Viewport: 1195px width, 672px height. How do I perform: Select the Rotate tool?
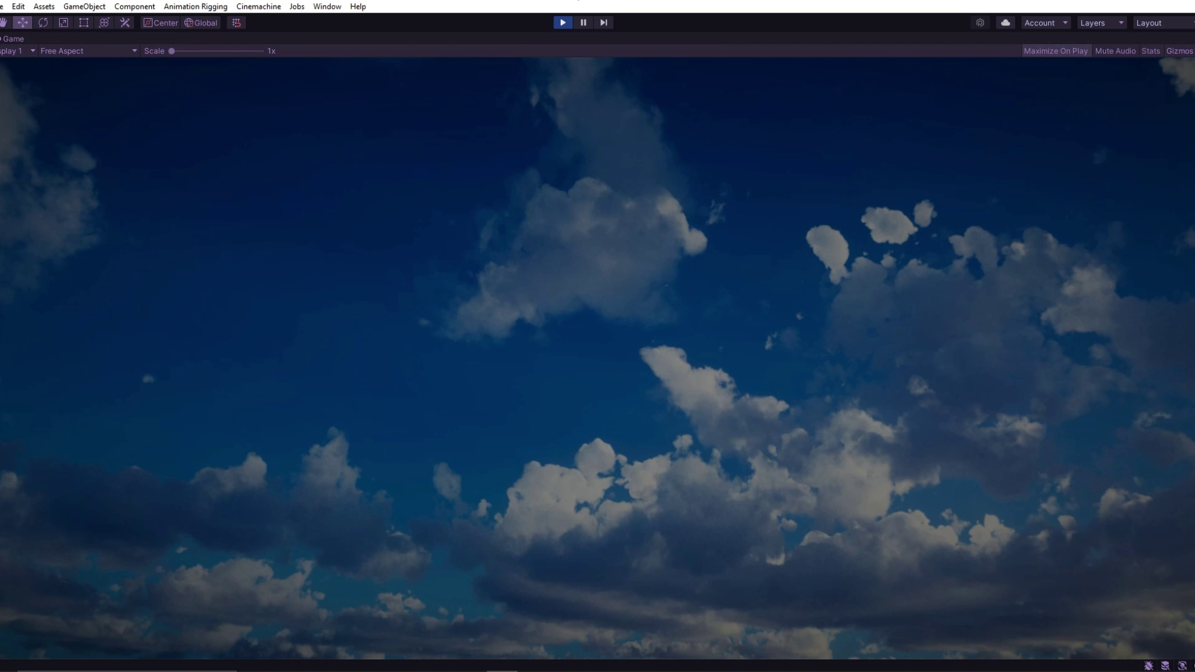click(x=43, y=23)
